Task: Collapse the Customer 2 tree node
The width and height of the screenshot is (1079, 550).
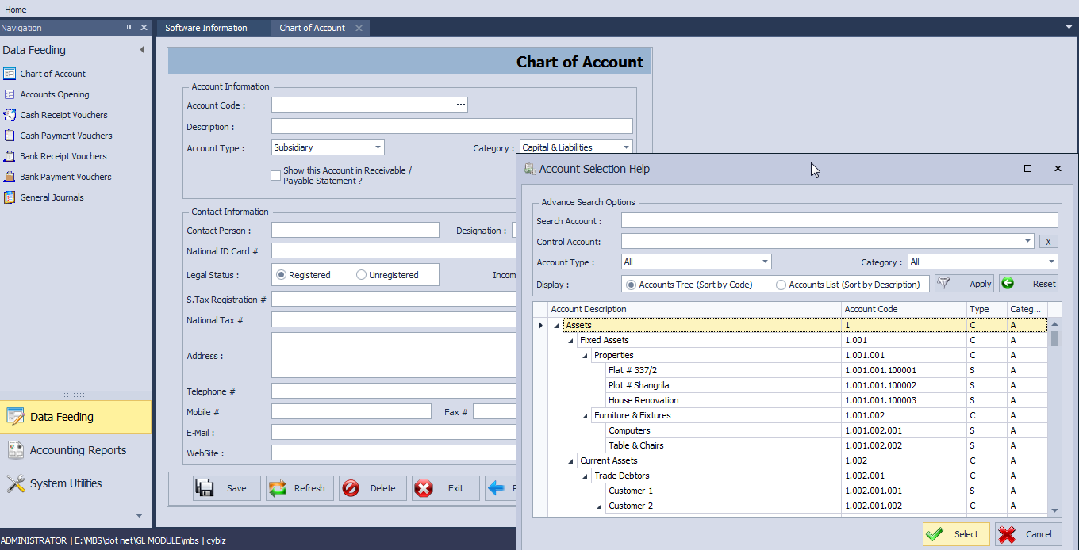Action: click(x=599, y=506)
